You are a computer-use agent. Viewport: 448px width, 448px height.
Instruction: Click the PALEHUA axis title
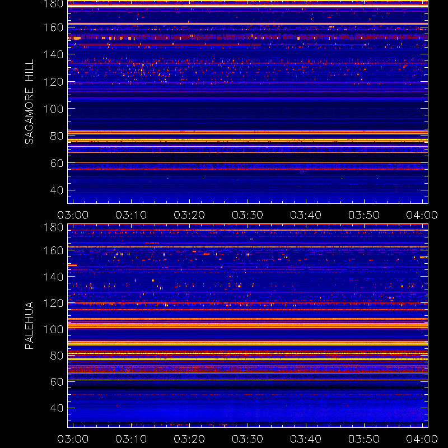pos(29,325)
